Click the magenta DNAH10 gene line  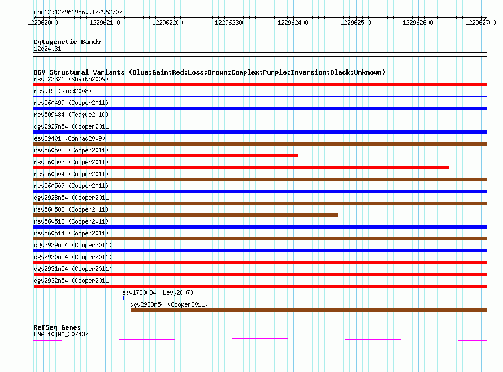tap(260, 340)
